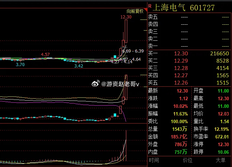Viewport: 232px width, 167px height.
Task: Click the 价位 column header
Action: [x=187, y=160]
